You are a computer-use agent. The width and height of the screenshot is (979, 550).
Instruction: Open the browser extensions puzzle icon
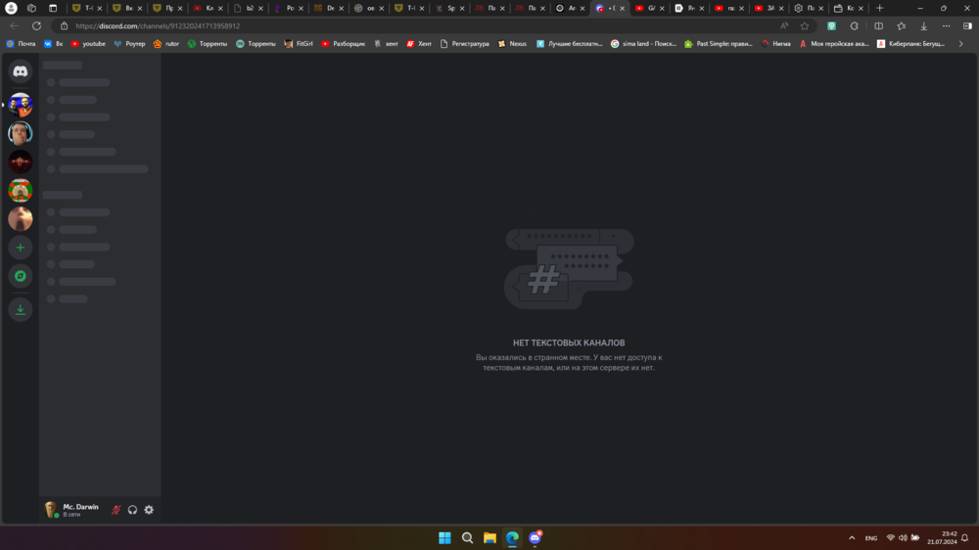coord(854,26)
